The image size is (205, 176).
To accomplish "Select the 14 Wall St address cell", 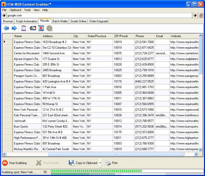I will pyautogui.click(x=57, y=93).
